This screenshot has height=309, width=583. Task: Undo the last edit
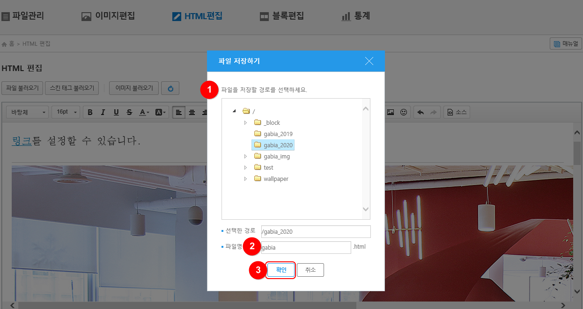click(421, 112)
